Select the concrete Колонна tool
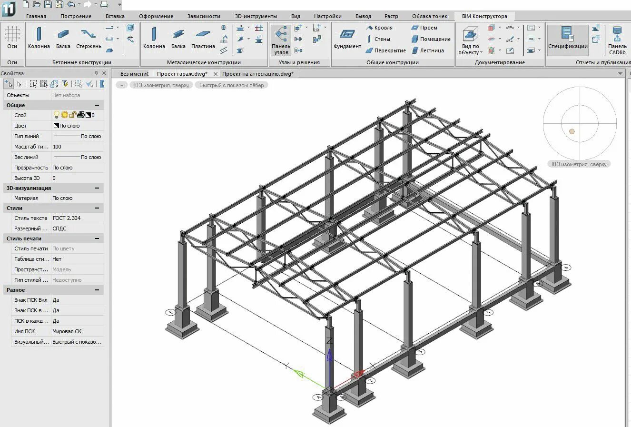This screenshot has height=427, width=631. click(x=39, y=38)
